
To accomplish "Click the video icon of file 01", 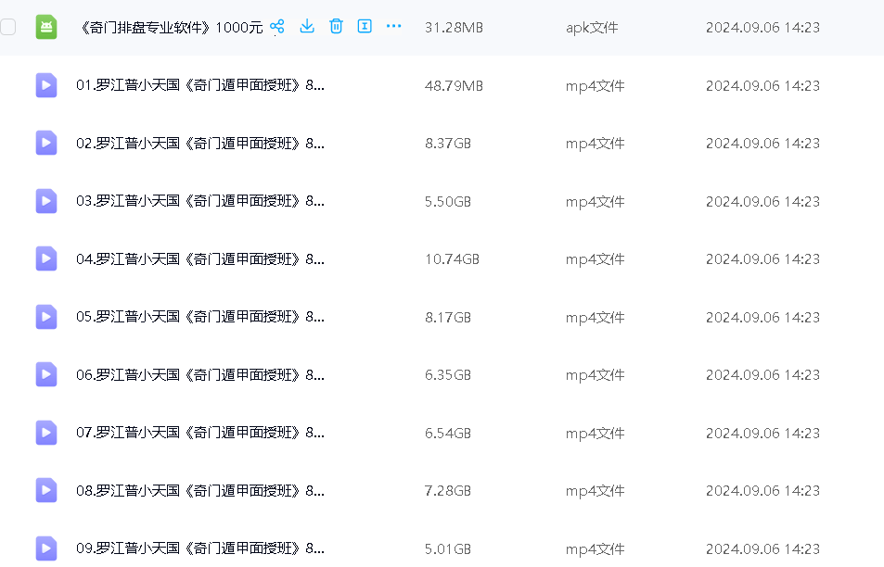I will (x=46, y=85).
